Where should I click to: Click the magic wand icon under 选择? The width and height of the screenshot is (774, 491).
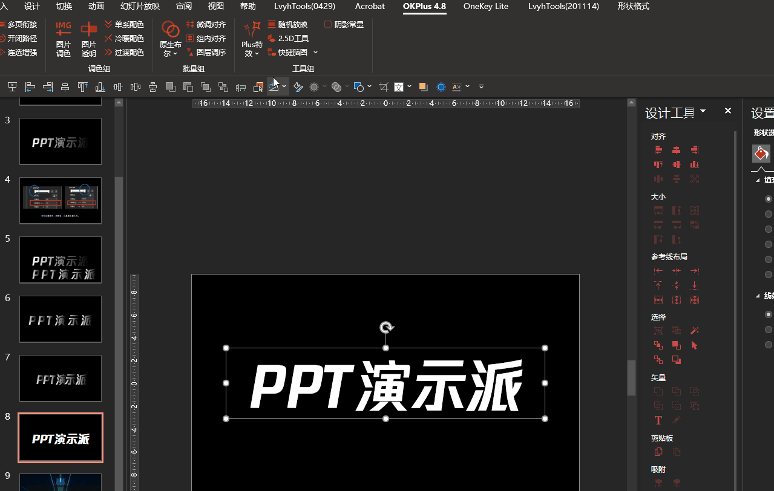tap(695, 331)
